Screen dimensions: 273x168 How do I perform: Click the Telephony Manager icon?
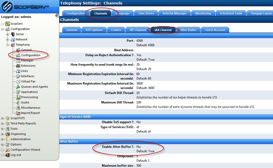(x=18, y=61)
